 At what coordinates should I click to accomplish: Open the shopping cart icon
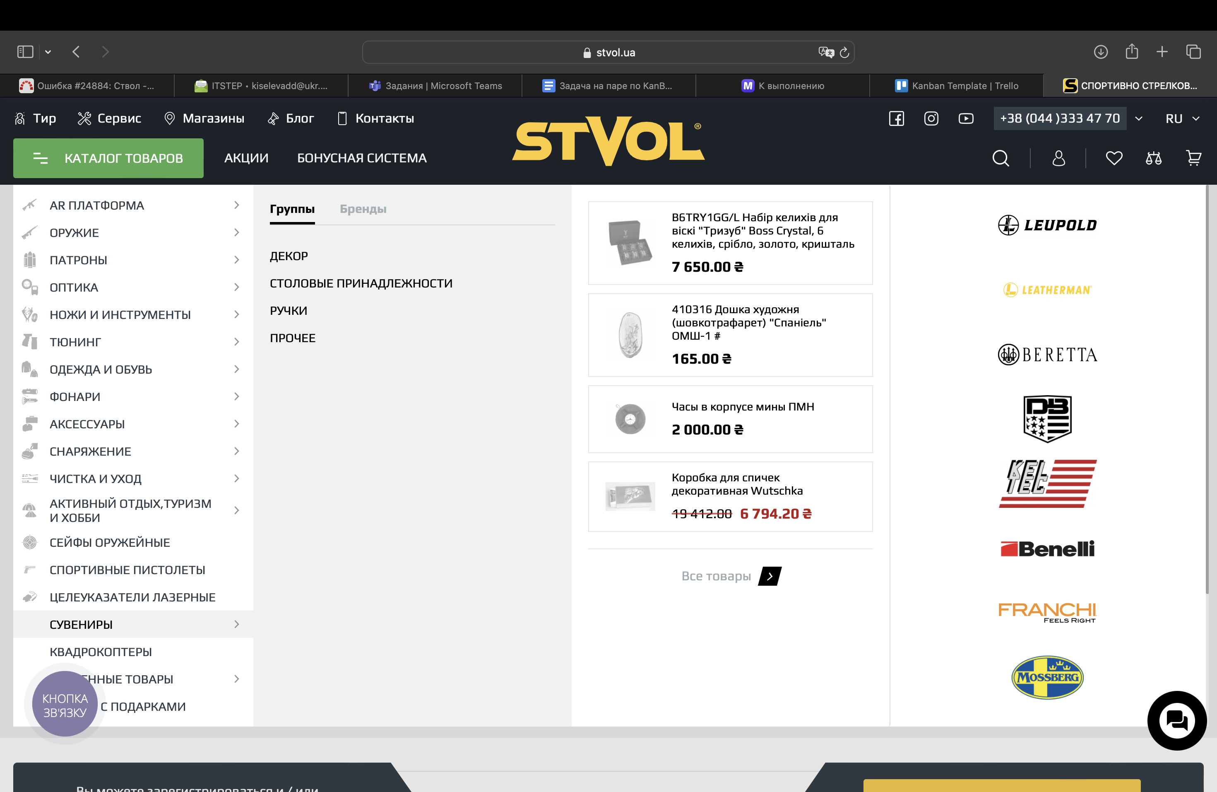click(x=1193, y=158)
